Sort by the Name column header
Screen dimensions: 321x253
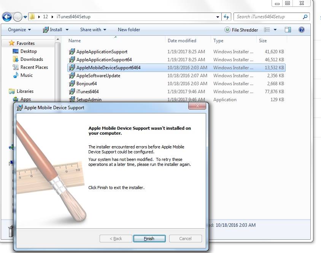pyautogui.click(x=75, y=41)
